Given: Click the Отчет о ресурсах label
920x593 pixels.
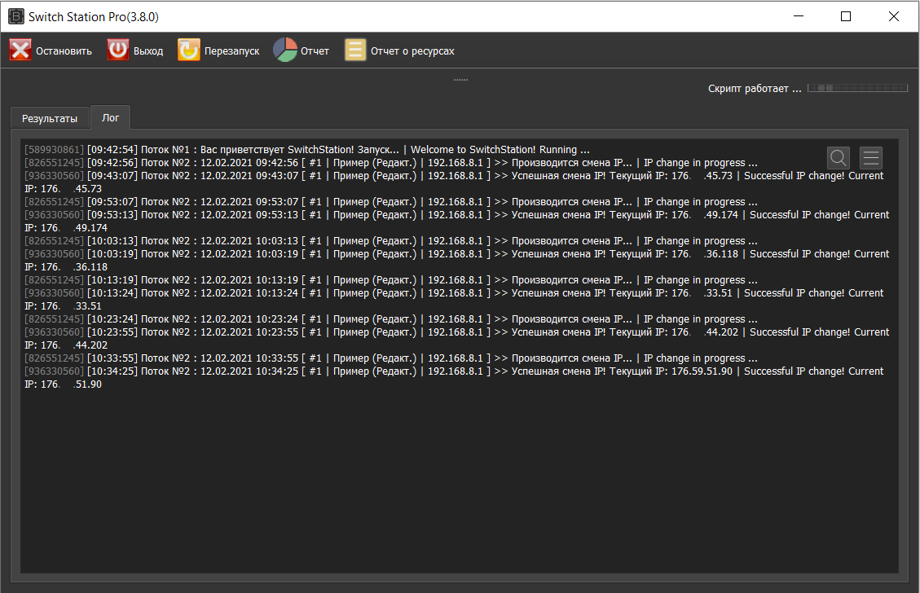Looking at the screenshot, I should 412,51.
